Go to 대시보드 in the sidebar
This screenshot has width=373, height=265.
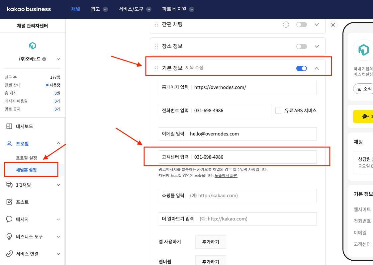[x=24, y=126]
